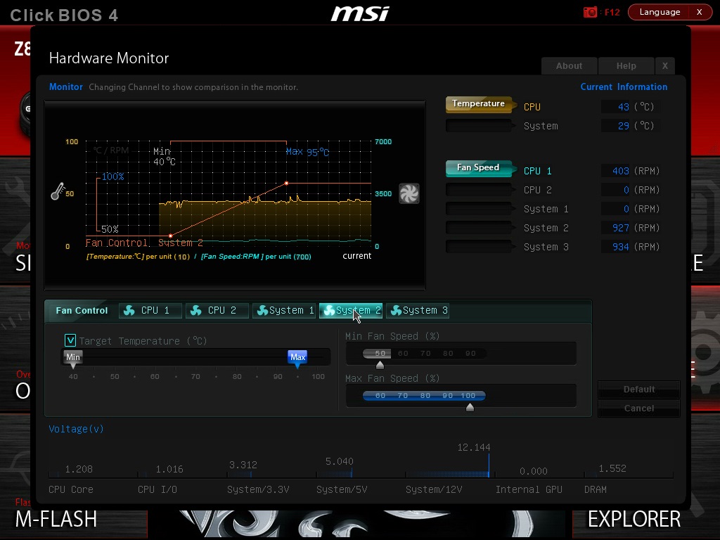This screenshot has height=540, width=720.
Task: Open the System 3 fan tab
Action: coord(418,310)
